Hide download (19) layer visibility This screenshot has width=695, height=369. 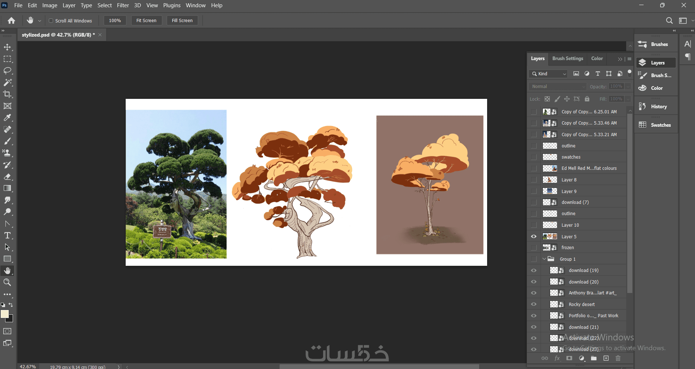[x=534, y=271]
